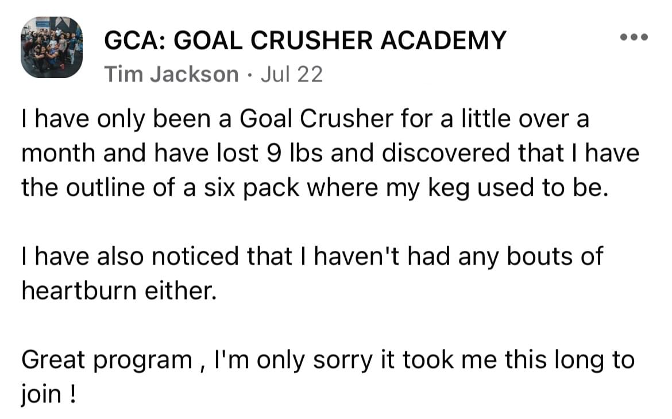Click the word 'heartburn' in the post
Image resolution: width=672 pixels, height=419 pixels.
(79, 290)
